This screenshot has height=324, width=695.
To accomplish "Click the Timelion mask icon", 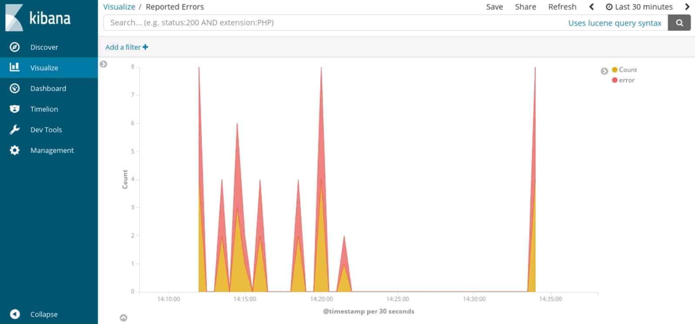I will coord(15,109).
